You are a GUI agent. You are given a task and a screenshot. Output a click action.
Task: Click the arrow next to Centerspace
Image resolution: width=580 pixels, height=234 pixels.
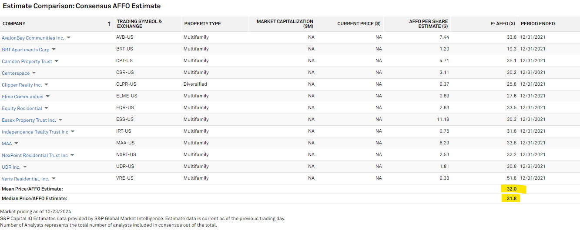tap(34, 73)
